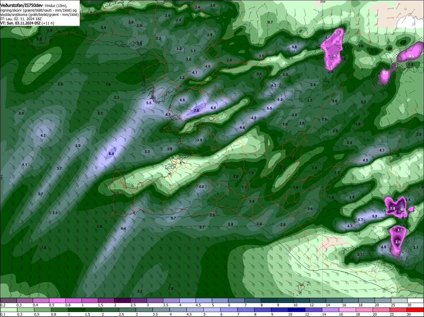Pick the bottom-row legend swatch starting at 1
This screenshot has width=424, height=317.
pyautogui.click(x=76, y=310)
